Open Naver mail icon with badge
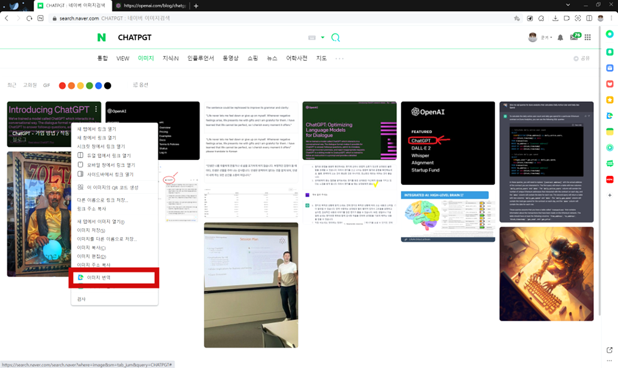This screenshot has width=618, height=368. point(574,37)
